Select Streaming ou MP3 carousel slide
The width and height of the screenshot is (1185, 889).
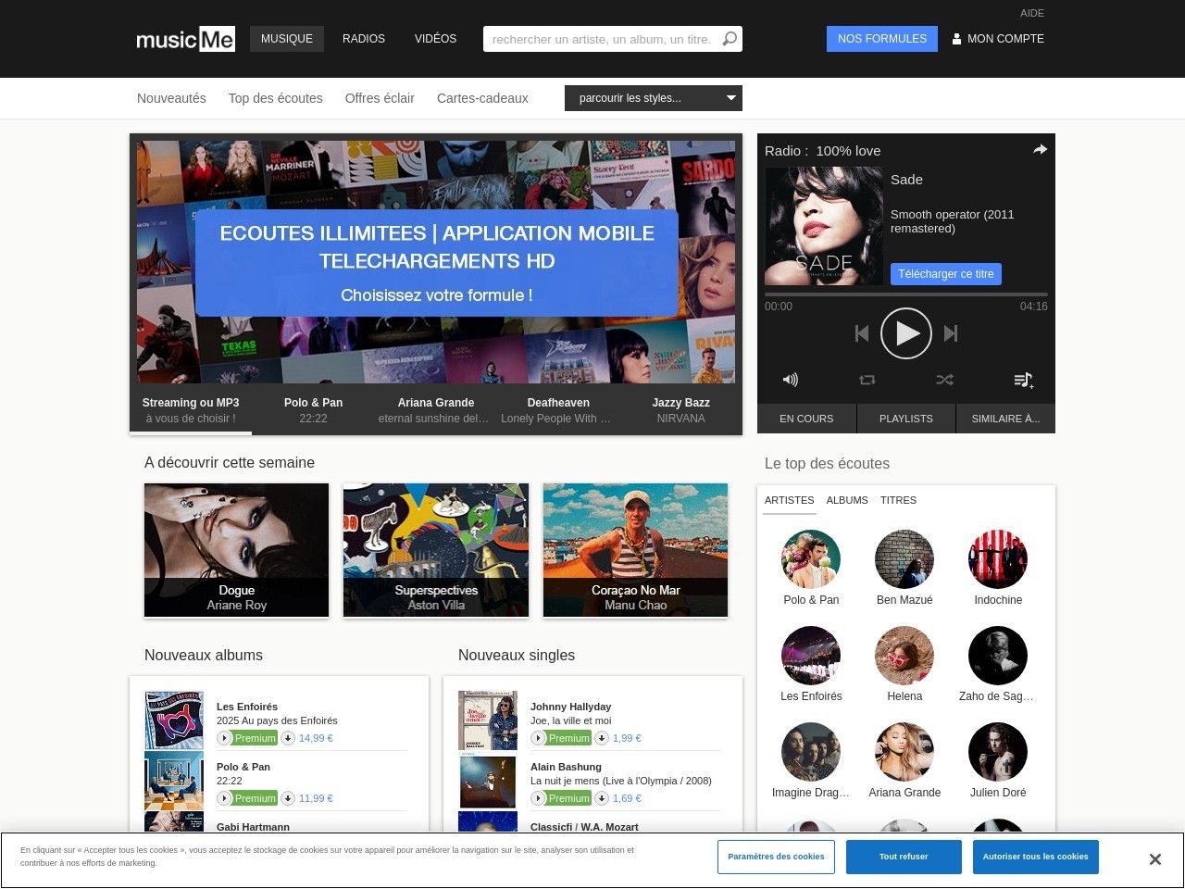click(x=191, y=410)
